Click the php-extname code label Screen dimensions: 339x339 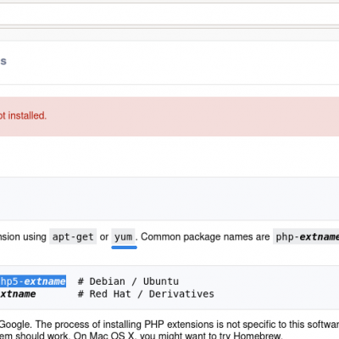point(307,236)
